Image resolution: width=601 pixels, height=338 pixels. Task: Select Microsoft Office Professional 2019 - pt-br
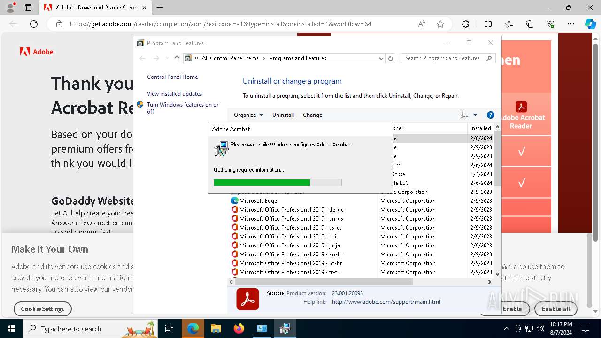pos(291,263)
